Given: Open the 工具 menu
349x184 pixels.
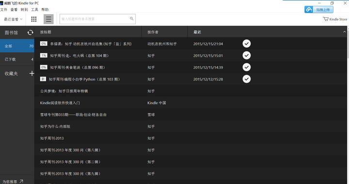Looking at the screenshot, I should (34, 10).
